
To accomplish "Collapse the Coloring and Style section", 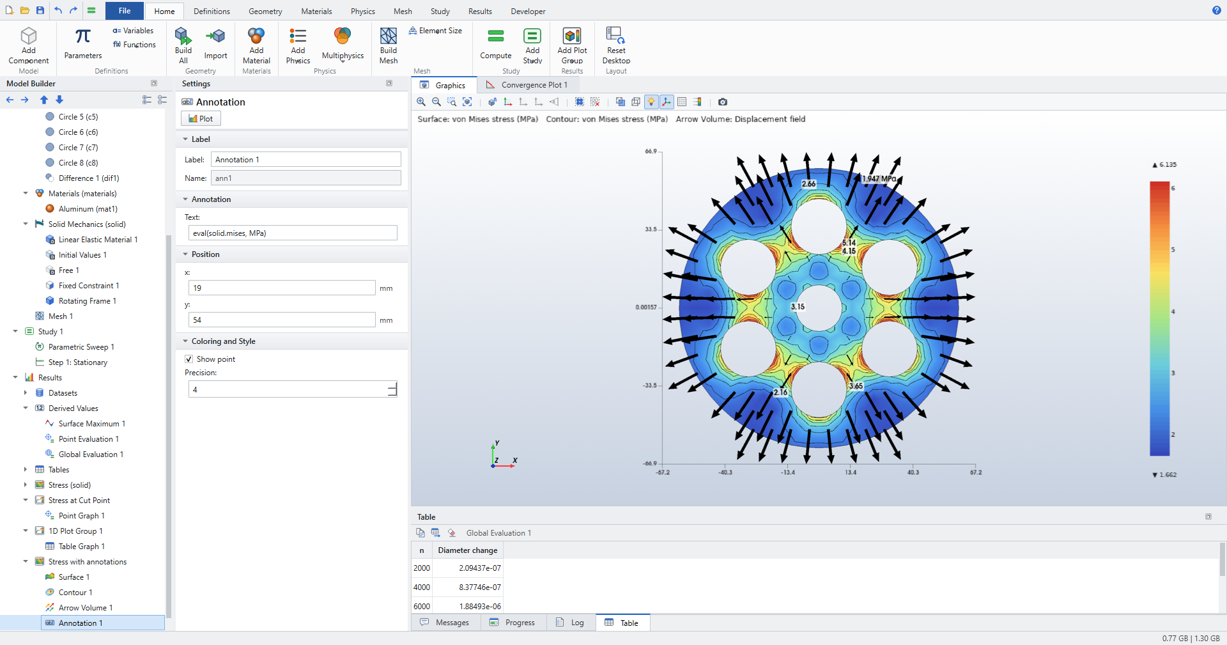I will [x=185, y=341].
